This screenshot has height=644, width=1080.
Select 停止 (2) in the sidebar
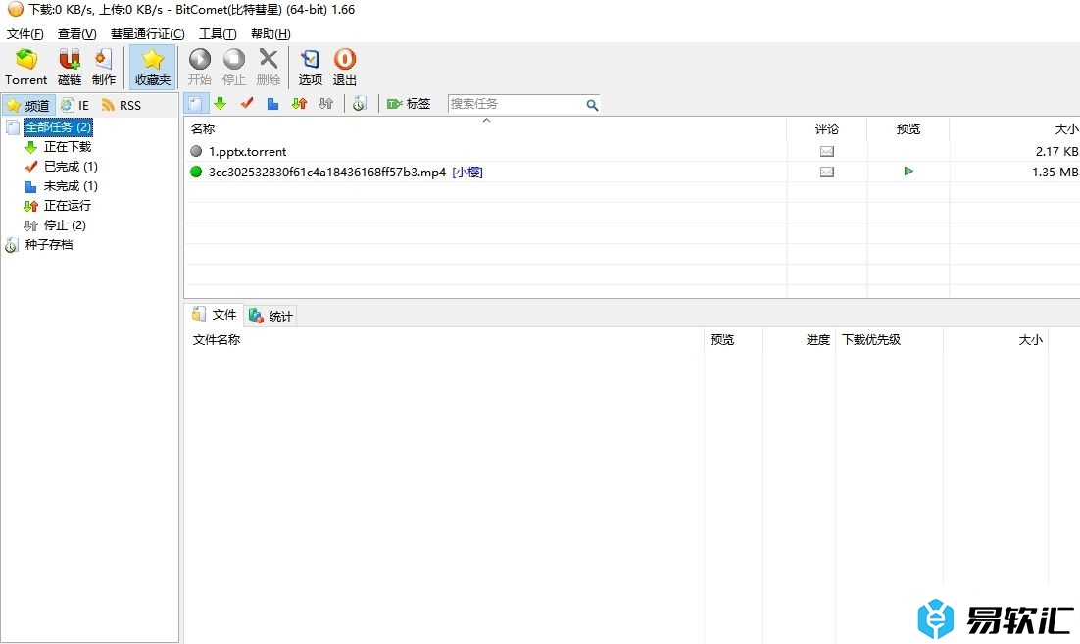65,225
